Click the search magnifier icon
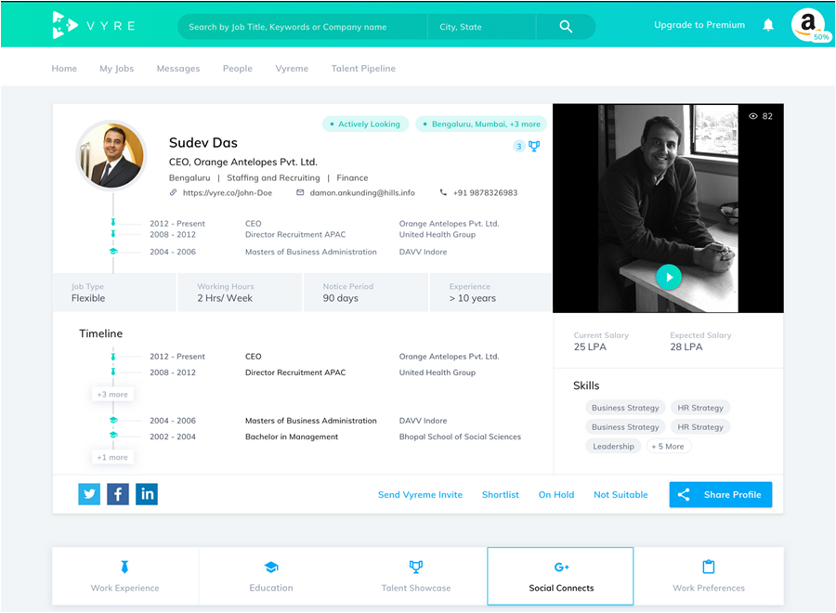The width and height of the screenshot is (836, 613). [566, 27]
